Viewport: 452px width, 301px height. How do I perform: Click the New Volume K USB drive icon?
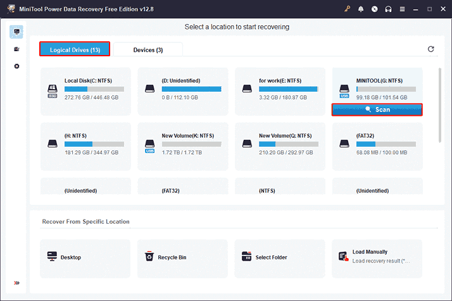tap(149, 146)
